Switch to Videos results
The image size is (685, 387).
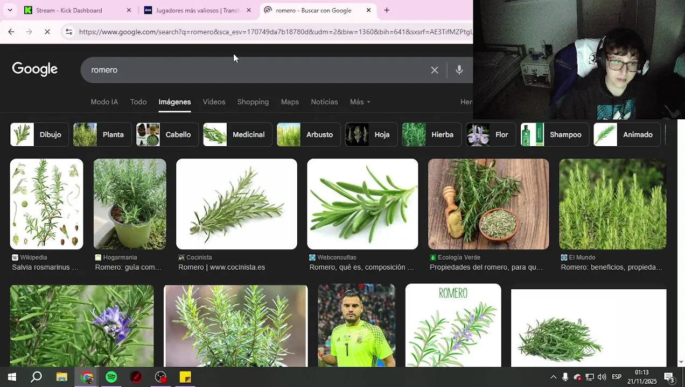214,102
